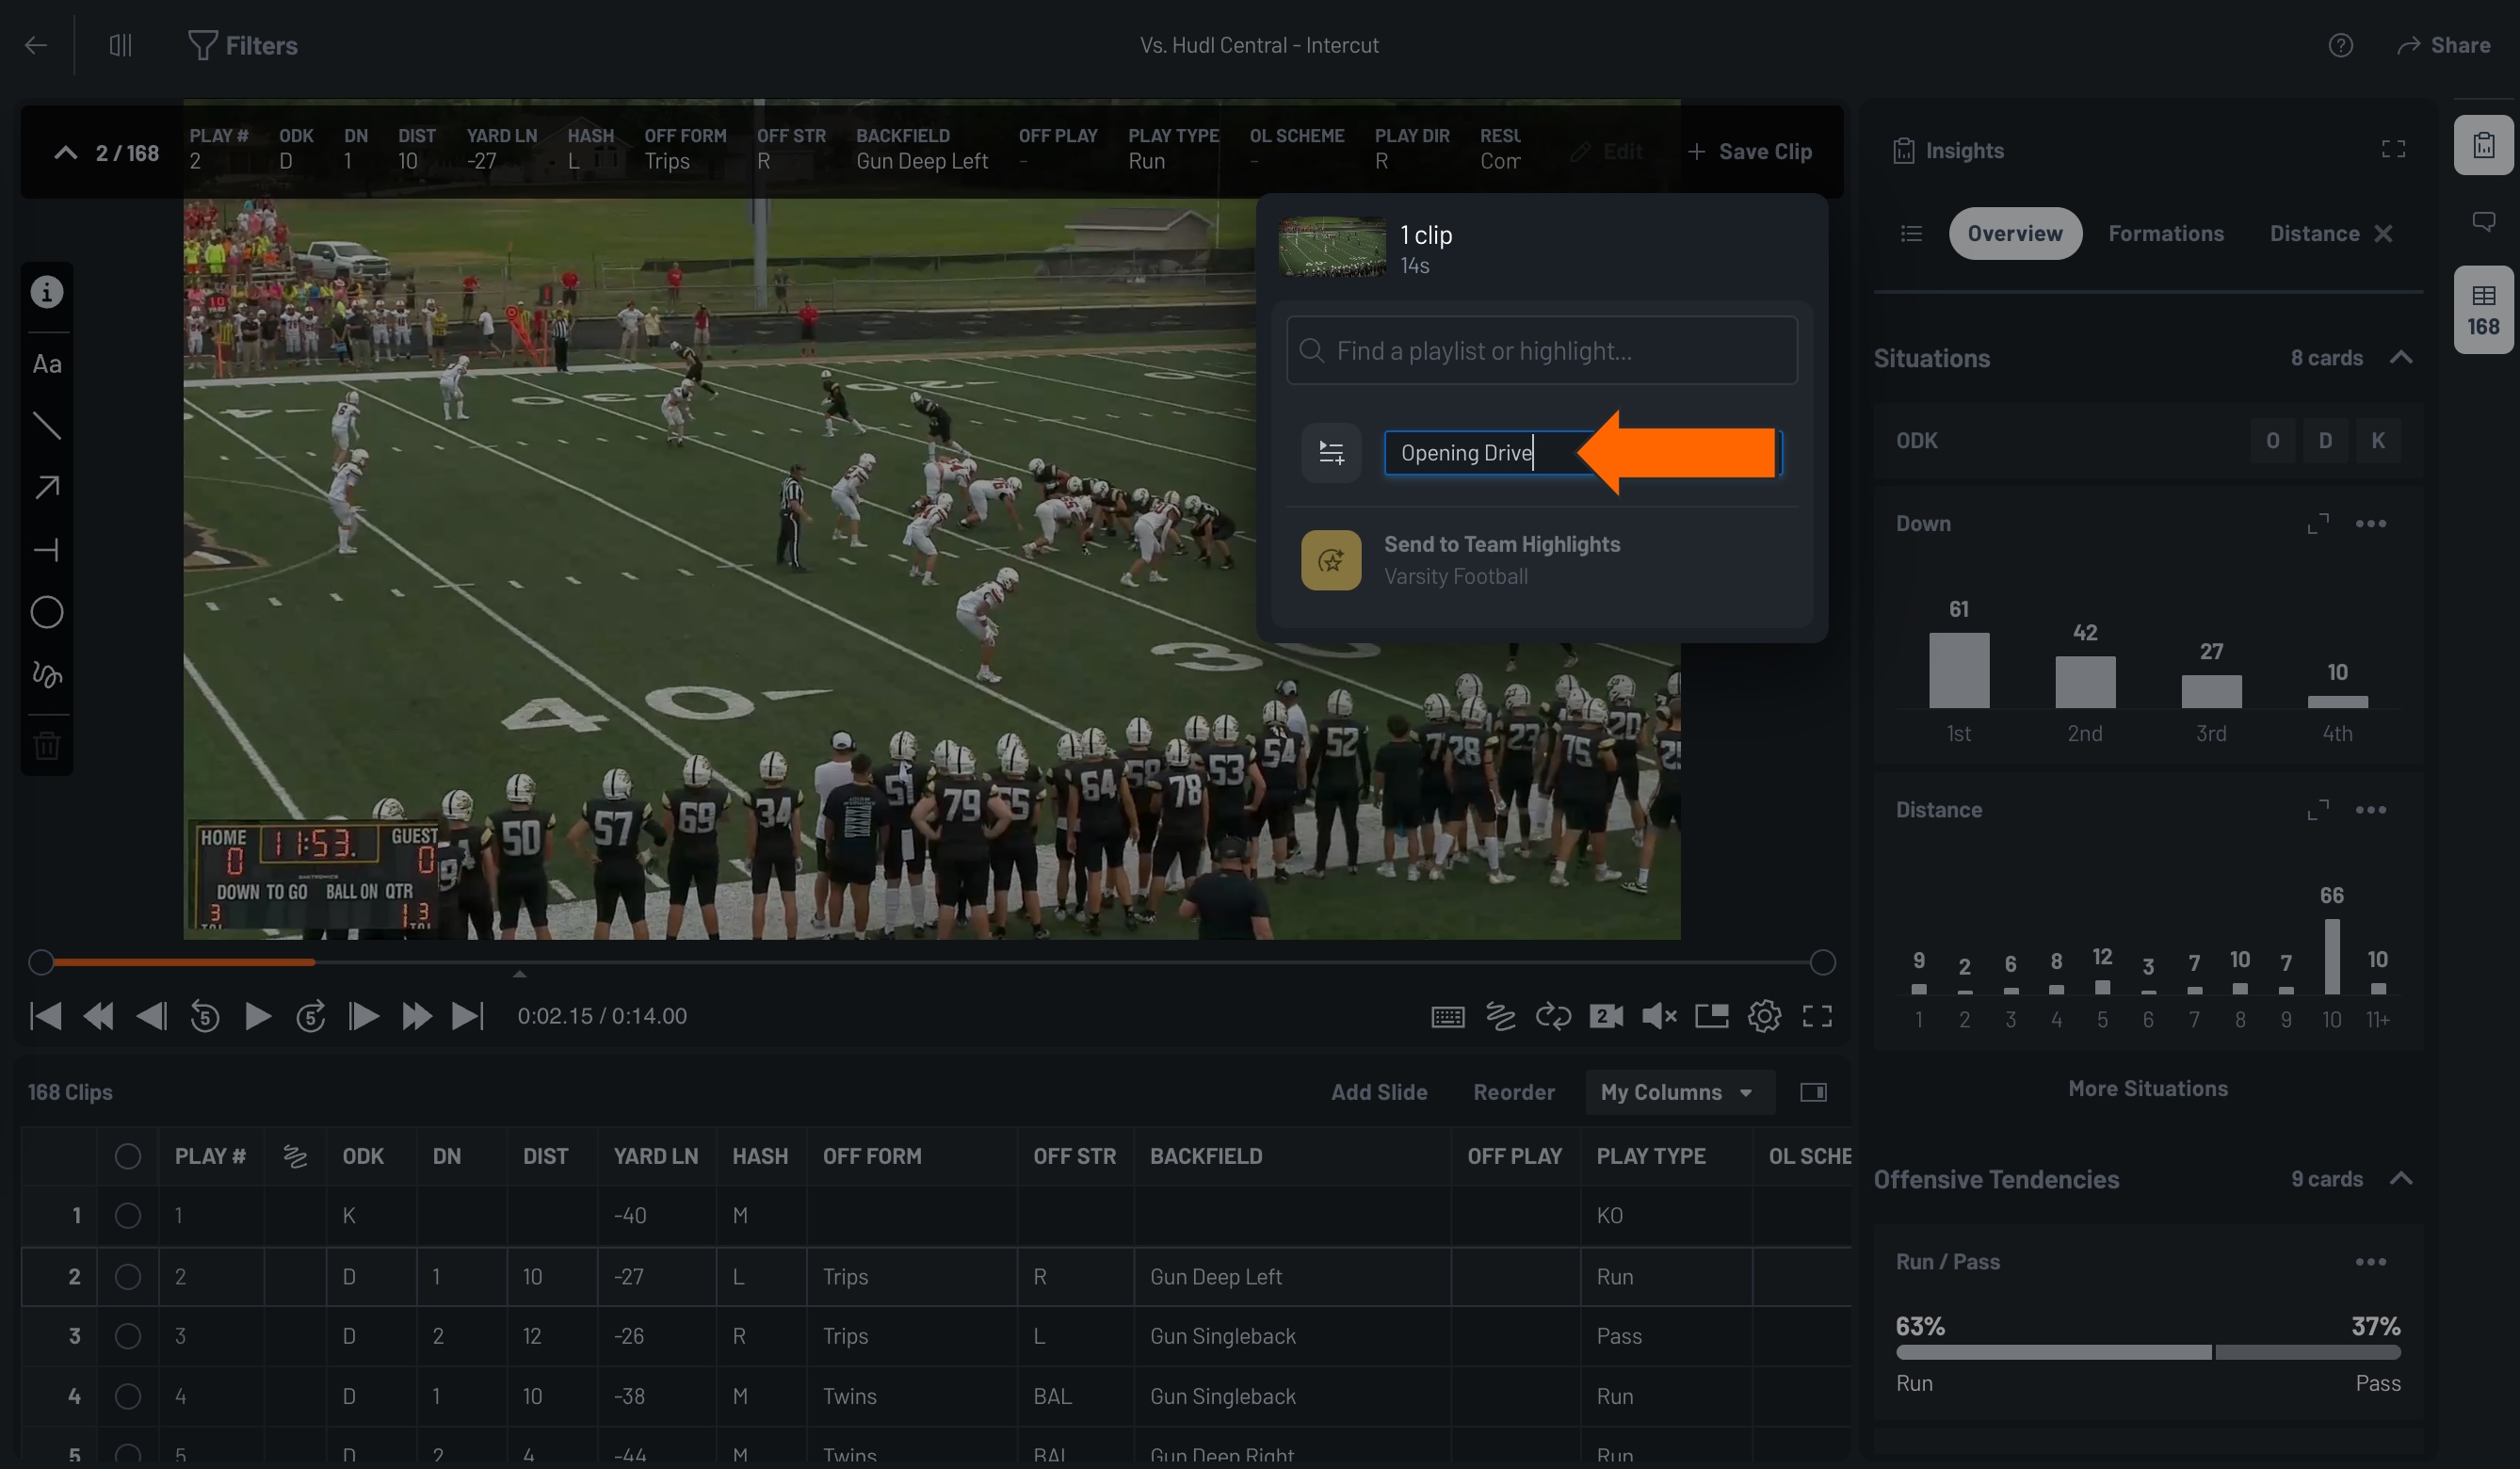
Task: Click the trash icon to delete annotations
Action: pos(47,743)
